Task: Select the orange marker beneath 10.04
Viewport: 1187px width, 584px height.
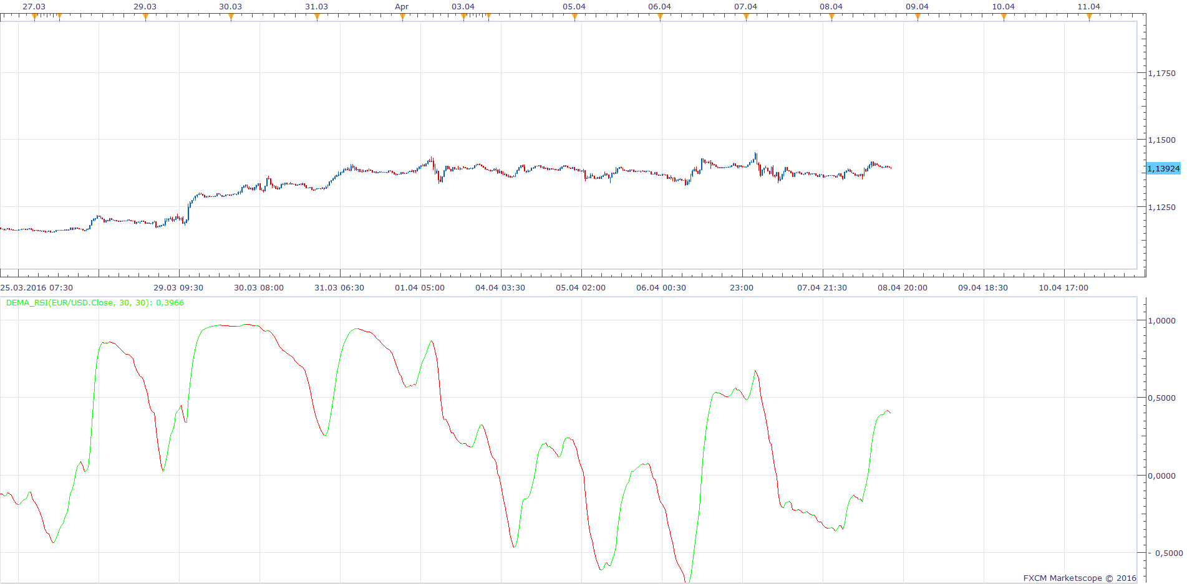Action: (x=1004, y=17)
